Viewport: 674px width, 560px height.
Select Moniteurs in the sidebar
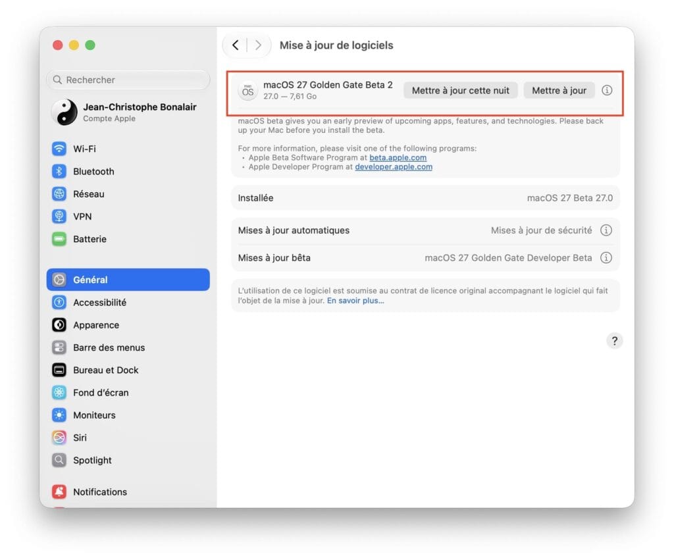pos(128,415)
